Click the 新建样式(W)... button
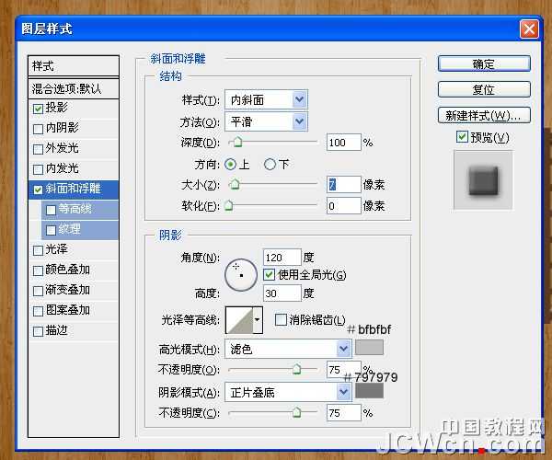Screen dimensions: 552x460 pyautogui.click(x=484, y=115)
